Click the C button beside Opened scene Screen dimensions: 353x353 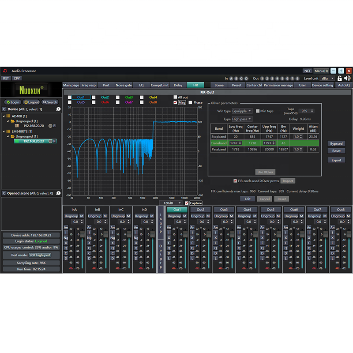tap(4, 193)
